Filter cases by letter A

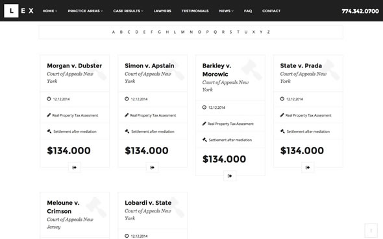pyautogui.click(x=114, y=32)
